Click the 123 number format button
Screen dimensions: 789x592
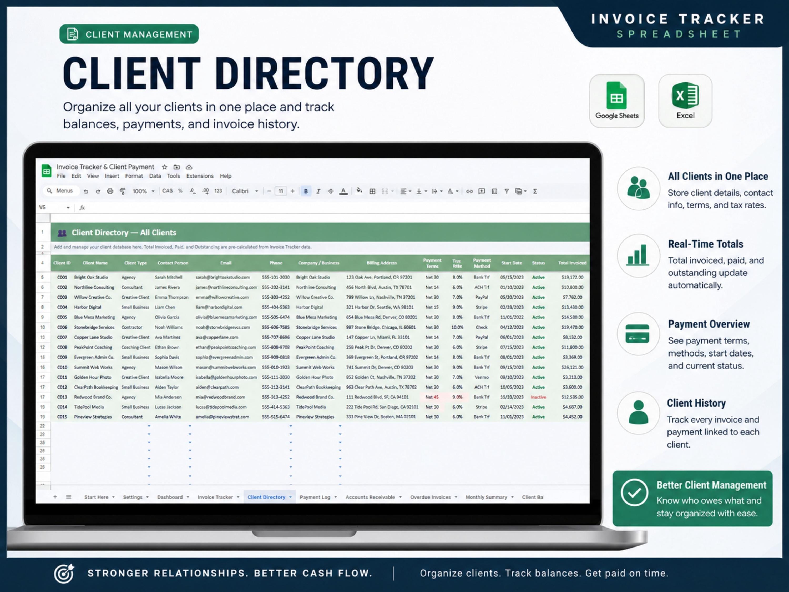[218, 191]
